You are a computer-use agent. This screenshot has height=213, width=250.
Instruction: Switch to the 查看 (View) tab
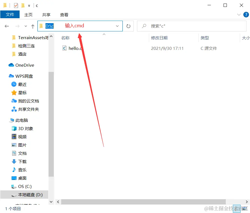click(64, 15)
